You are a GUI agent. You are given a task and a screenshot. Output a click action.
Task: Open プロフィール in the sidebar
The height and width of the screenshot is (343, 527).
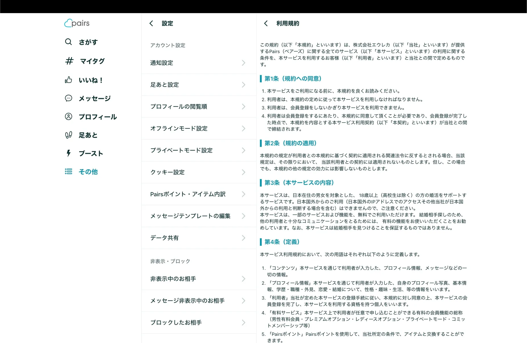(98, 117)
